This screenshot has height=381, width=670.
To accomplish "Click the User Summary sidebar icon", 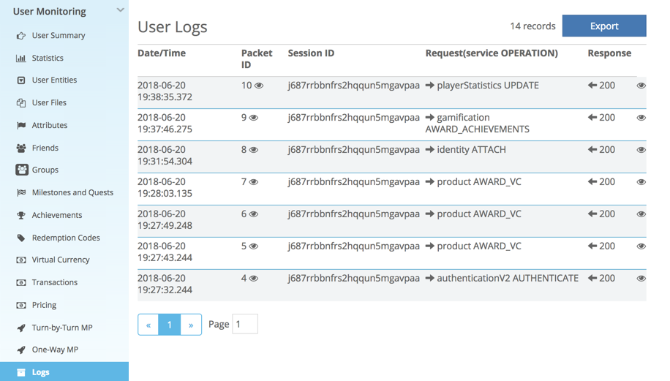I will click(x=21, y=36).
